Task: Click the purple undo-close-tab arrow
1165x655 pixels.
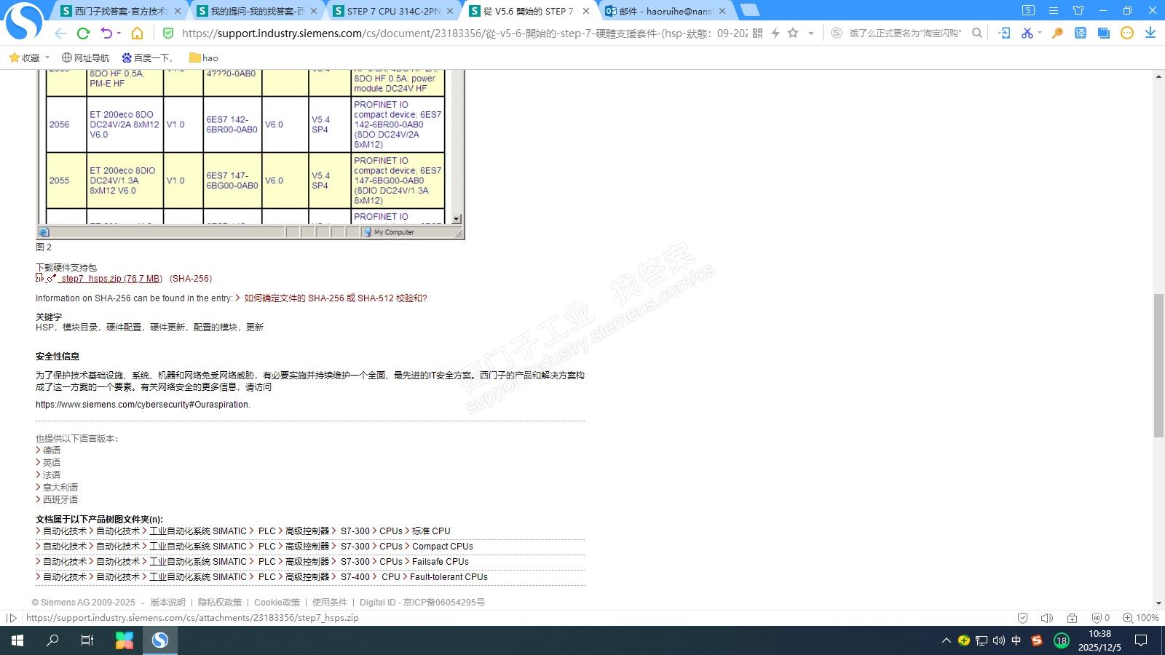Action: point(107,33)
